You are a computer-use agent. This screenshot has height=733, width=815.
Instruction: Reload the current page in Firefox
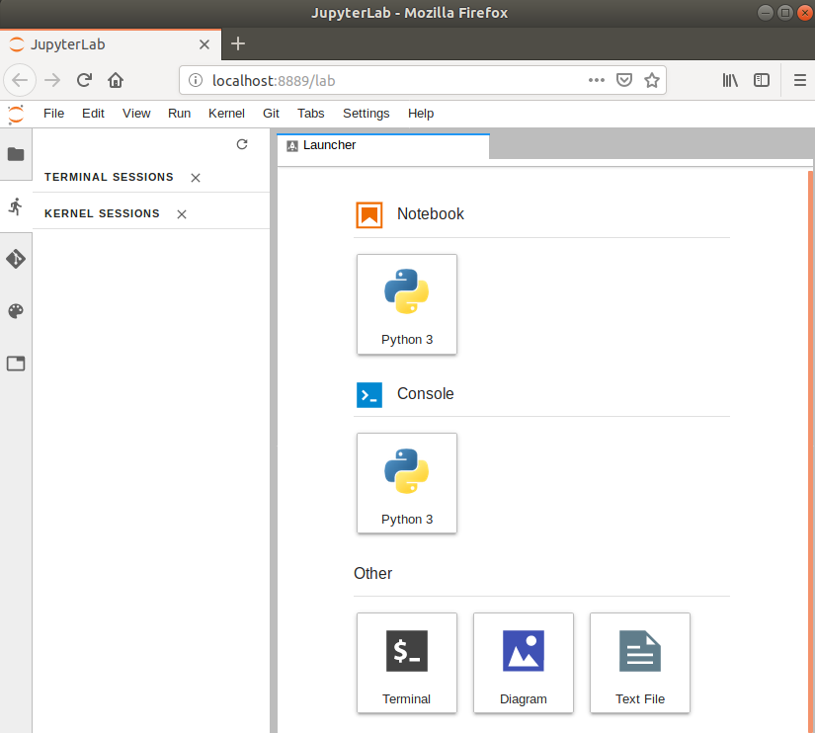(x=84, y=80)
